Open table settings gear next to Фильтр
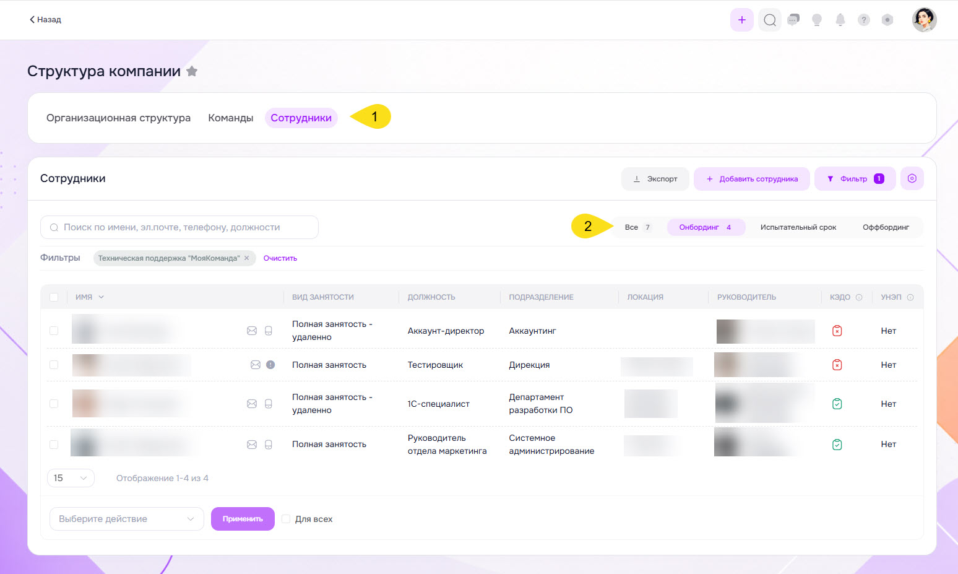958x574 pixels. (912, 178)
